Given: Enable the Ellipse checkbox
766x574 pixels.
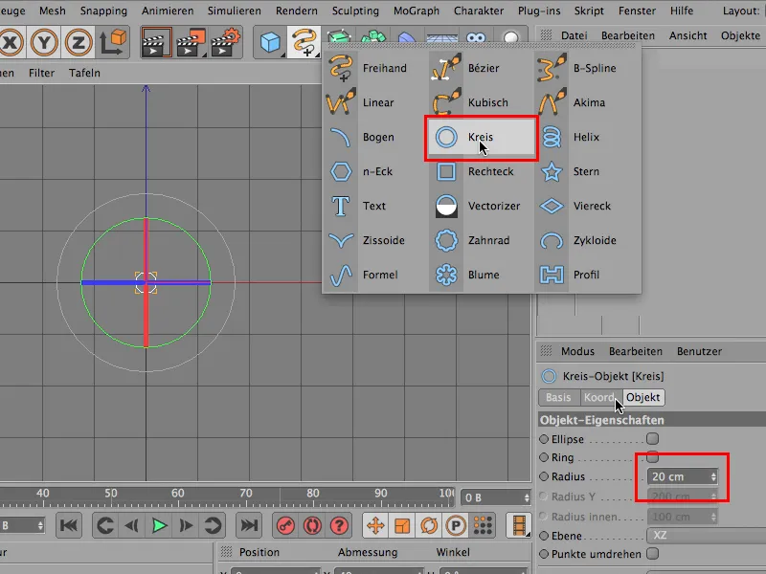Looking at the screenshot, I should coord(652,439).
